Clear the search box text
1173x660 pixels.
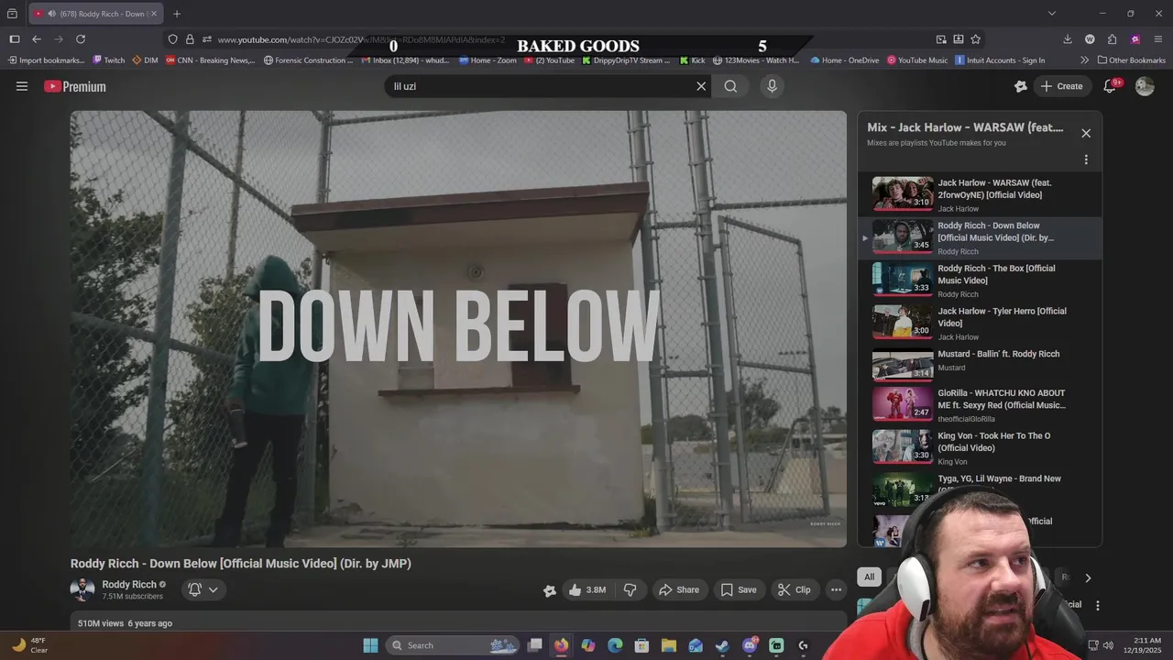coord(701,86)
